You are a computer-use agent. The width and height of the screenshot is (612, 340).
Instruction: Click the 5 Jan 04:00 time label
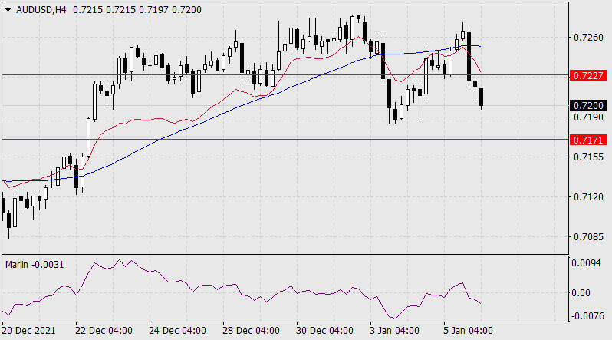click(468, 331)
